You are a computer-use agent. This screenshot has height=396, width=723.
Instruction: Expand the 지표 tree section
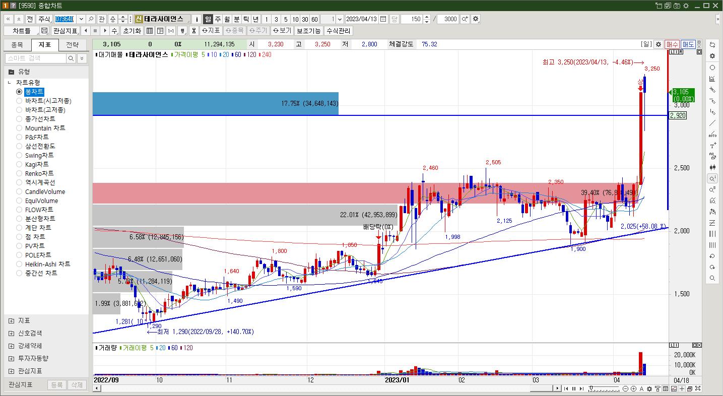(x=12, y=320)
